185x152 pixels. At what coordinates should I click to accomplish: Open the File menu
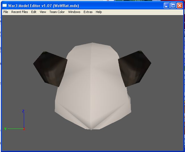pos(6,12)
